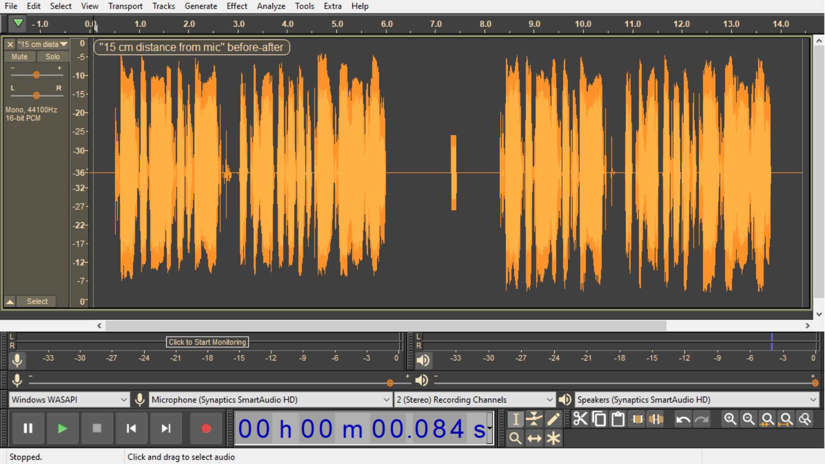Click the Paste clipboard icon
Image resolution: width=825 pixels, height=464 pixels.
618,419
